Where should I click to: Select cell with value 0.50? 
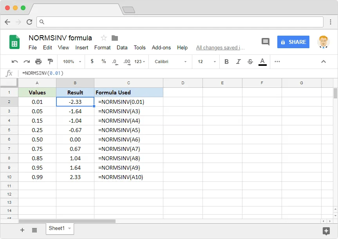pos(37,139)
